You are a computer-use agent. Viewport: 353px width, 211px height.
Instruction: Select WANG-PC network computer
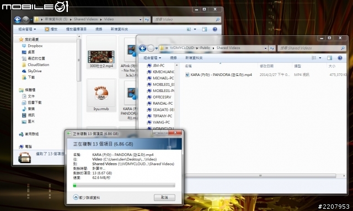coord(158,122)
